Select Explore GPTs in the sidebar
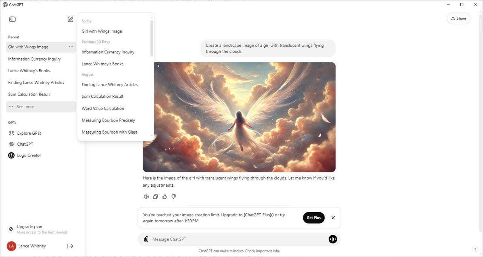483x257 pixels. [x=29, y=133]
